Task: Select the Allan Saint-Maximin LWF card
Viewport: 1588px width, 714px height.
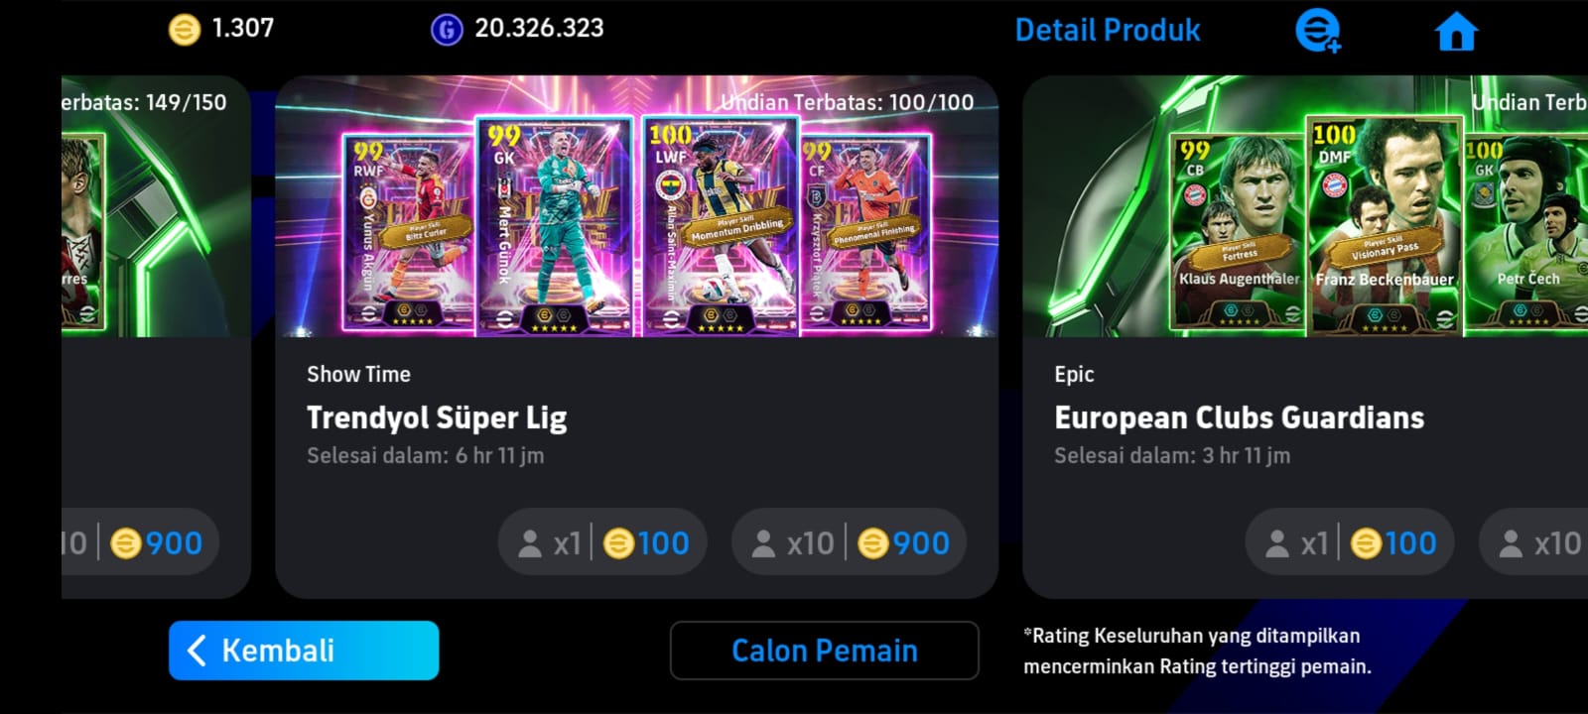Action: tap(722, 227)
